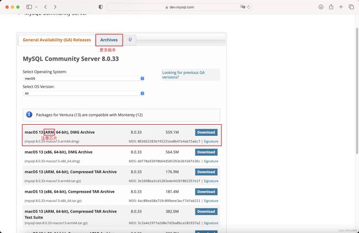Open the Select Operating System dropdown
The width and height of the screenshot is (359, 233).
coord(83,78)
